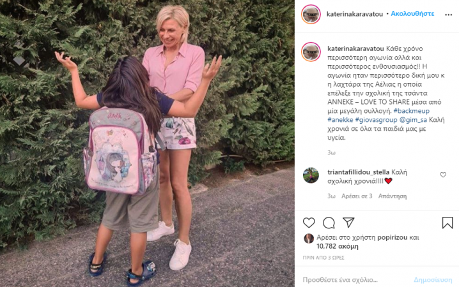Click small popirizou liker avatar
The image size is (459, 287).
(x=309, y=239)
